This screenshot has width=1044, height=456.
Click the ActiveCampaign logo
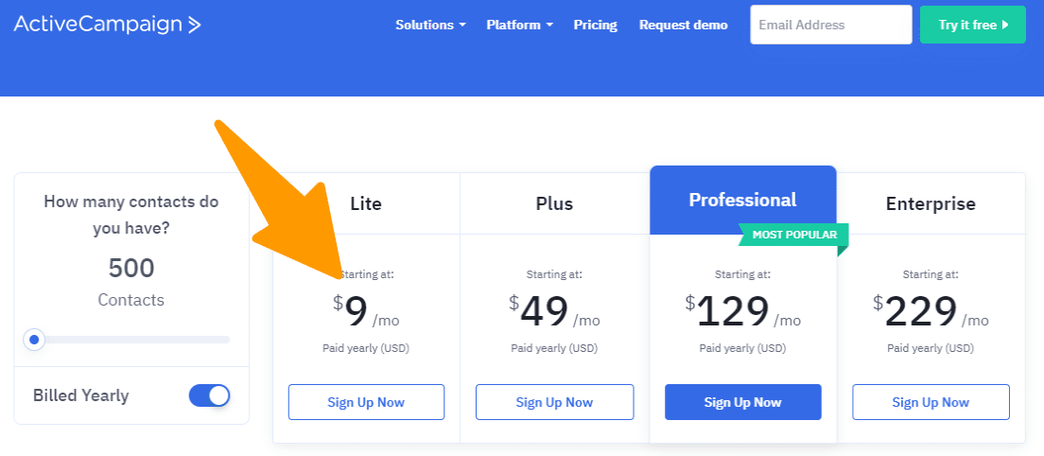(x=107, y=25)
